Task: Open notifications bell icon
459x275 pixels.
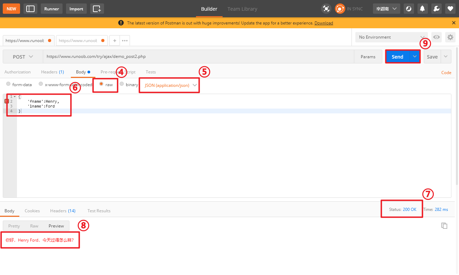Action: [x=422, y=9]
